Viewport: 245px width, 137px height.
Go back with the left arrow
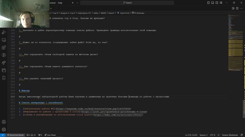(x=73, y=3)
